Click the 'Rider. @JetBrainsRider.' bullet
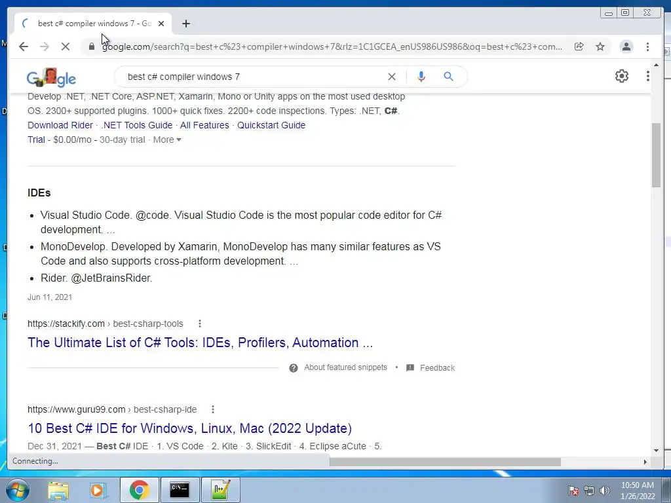 pyautogui.click(x=96, y=278)
